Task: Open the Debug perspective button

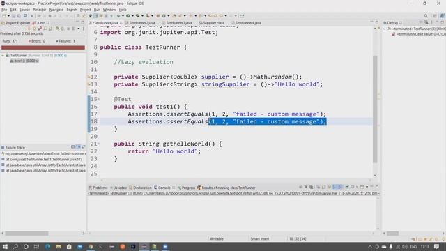Action: pos(442,16)
